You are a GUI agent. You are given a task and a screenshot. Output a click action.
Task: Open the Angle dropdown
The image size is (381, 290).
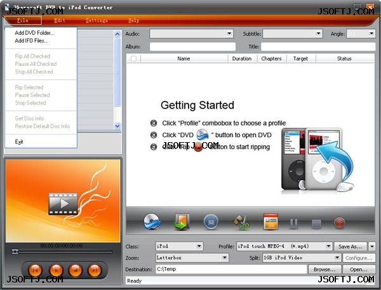pyautogui.click(x=371, y=34)
